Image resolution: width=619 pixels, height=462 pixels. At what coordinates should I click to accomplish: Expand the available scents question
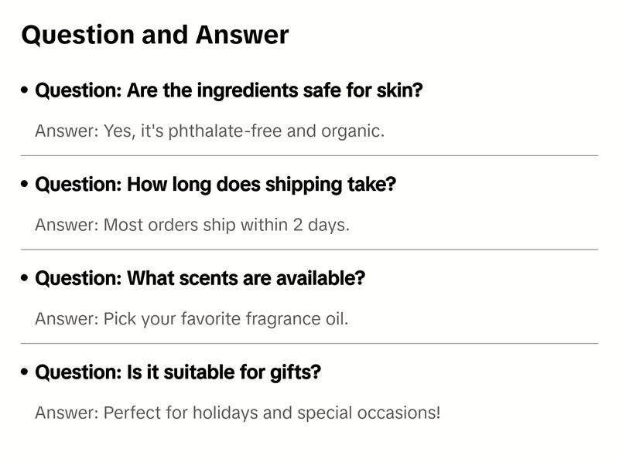click(200, 278)
